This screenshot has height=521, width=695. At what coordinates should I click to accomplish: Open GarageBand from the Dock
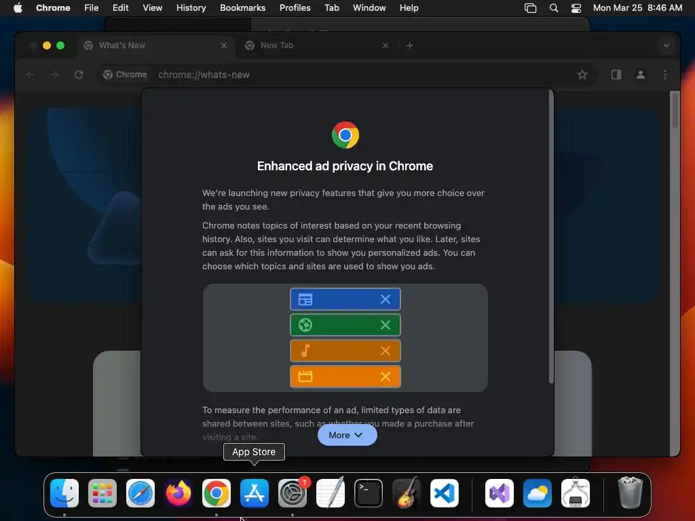pyautogui.click(x=407, y=493)
